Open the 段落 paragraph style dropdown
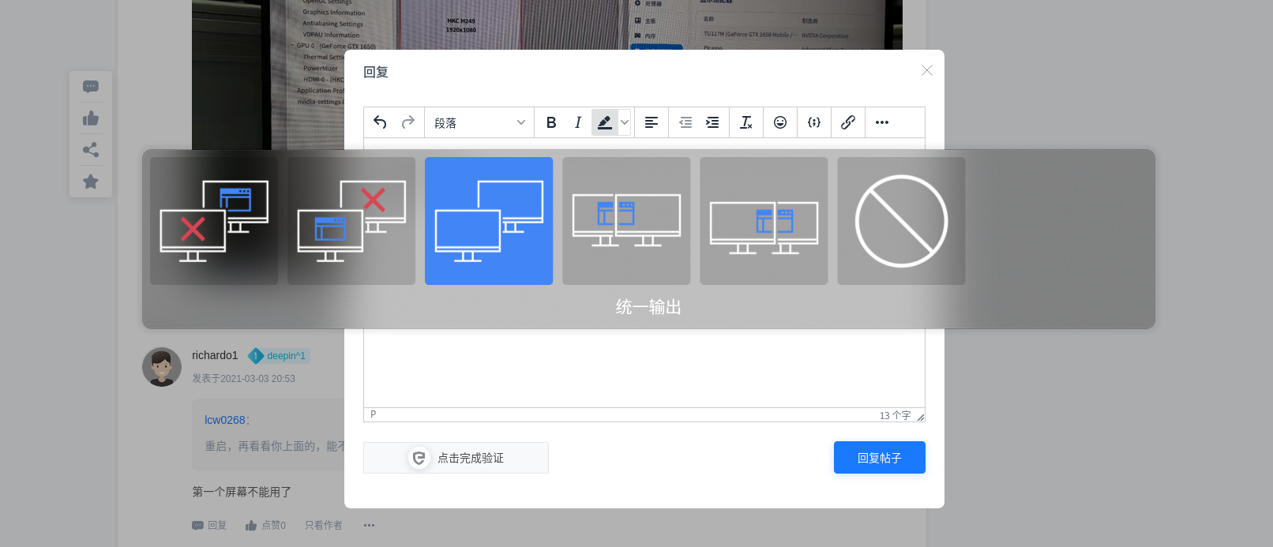 coord(479,122)
